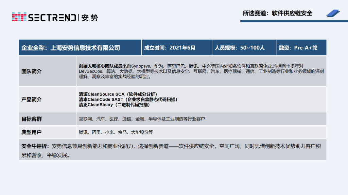Screen dimensions: 348x195
Task: Select the text 腾讯、阿里、小米、宝马、大华股份等
Action: coord(116,132)
